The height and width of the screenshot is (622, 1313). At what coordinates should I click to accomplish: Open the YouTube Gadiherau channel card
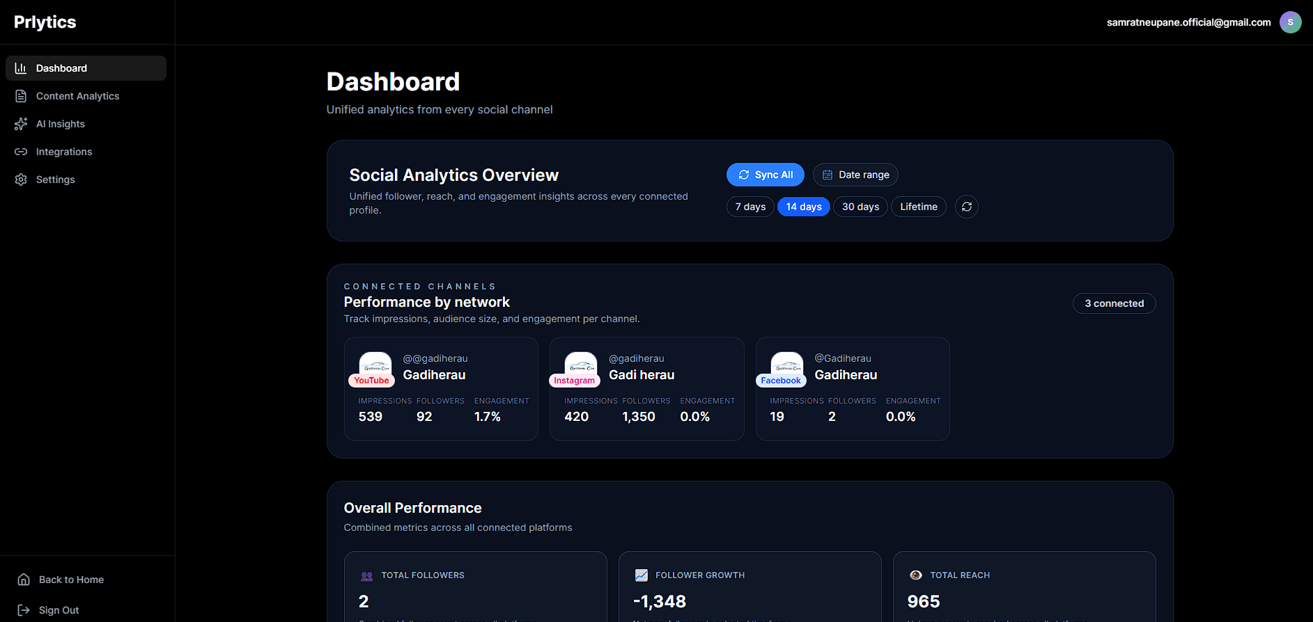tap(441, 388)
